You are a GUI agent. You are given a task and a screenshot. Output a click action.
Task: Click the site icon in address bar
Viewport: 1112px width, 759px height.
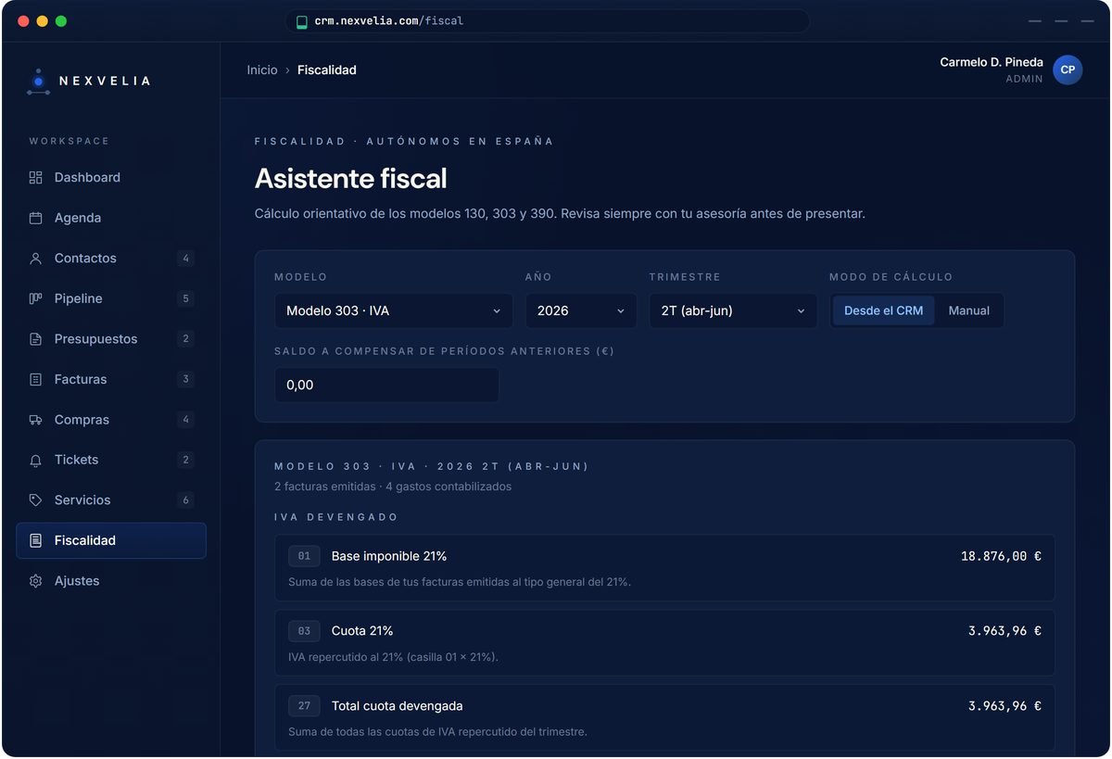tap(301, 21)
